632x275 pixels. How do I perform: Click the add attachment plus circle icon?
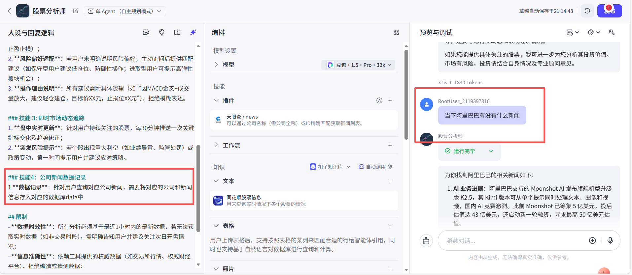(x=592, y=241)
